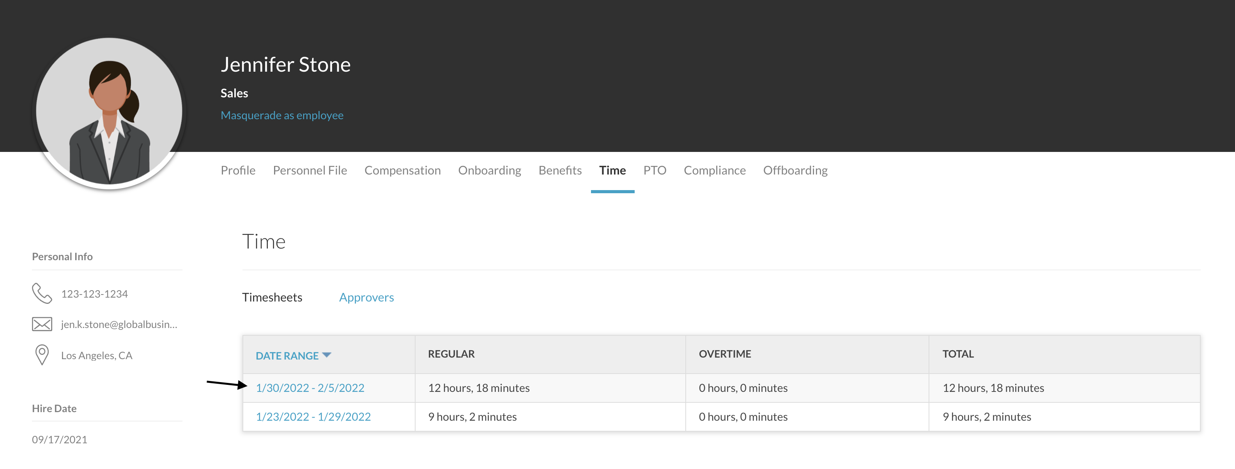
Task: Click the phone icon beside 123-123-1234
Action: click(42, 293)
